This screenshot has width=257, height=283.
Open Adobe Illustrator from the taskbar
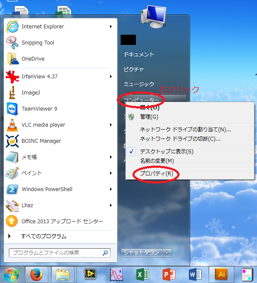(221, 275)
